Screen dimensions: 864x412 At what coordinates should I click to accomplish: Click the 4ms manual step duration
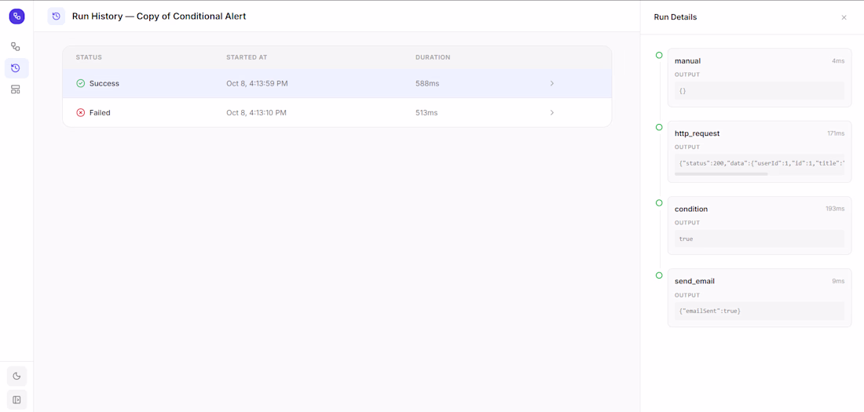838,60
